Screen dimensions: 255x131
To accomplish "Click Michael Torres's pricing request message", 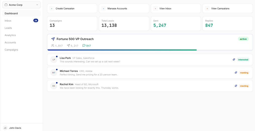I will 89,75.
